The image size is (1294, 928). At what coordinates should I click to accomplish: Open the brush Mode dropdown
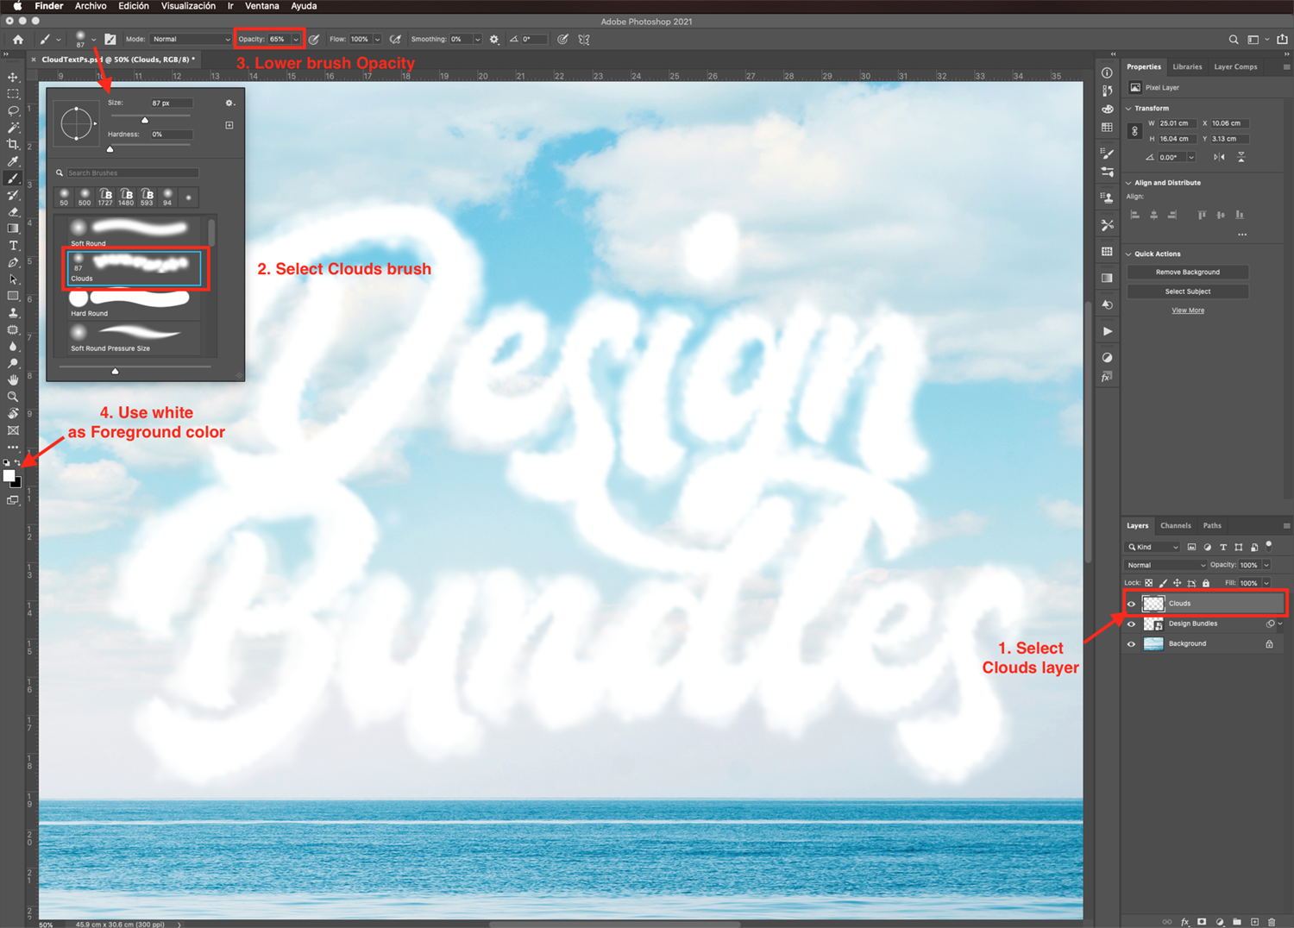tap(192, 39)
